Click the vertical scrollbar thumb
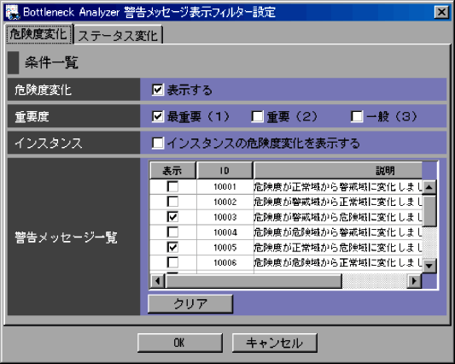 point(429,211)
